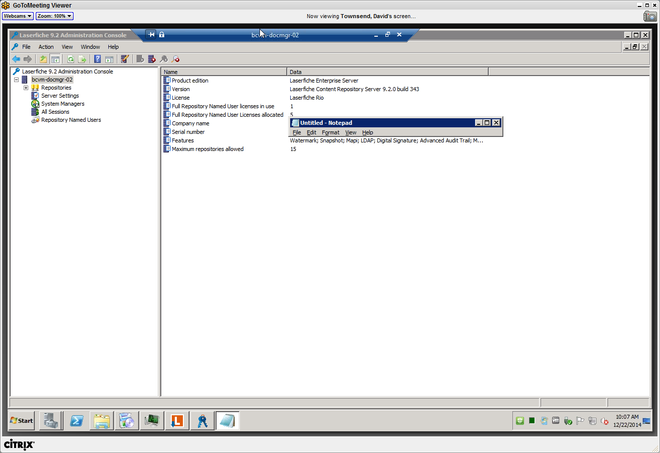Image resolution: width=660 pixels, height=453 pixels.
Task: Open Server Manager from the taskbar
Action: pos(51,420)
